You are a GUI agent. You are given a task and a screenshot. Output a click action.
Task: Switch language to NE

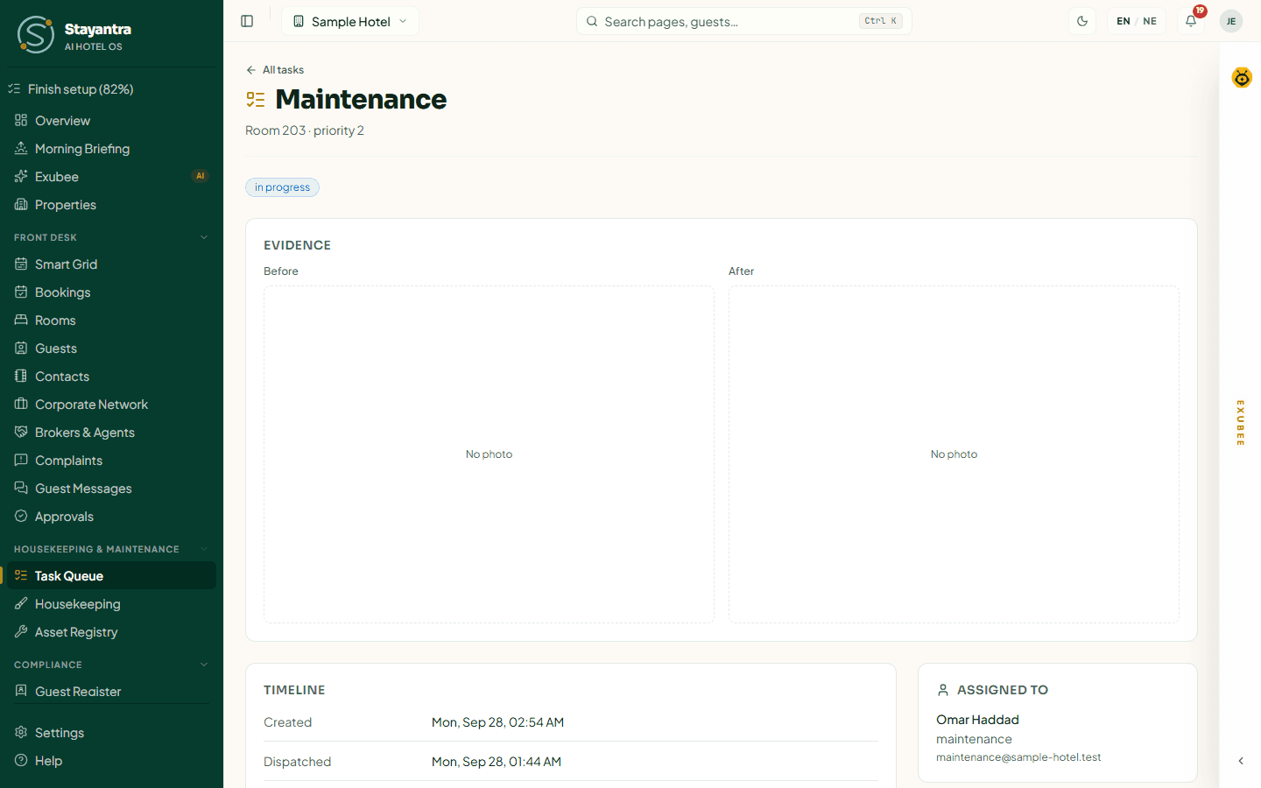pyautogui.click(x=1150, y=21)
